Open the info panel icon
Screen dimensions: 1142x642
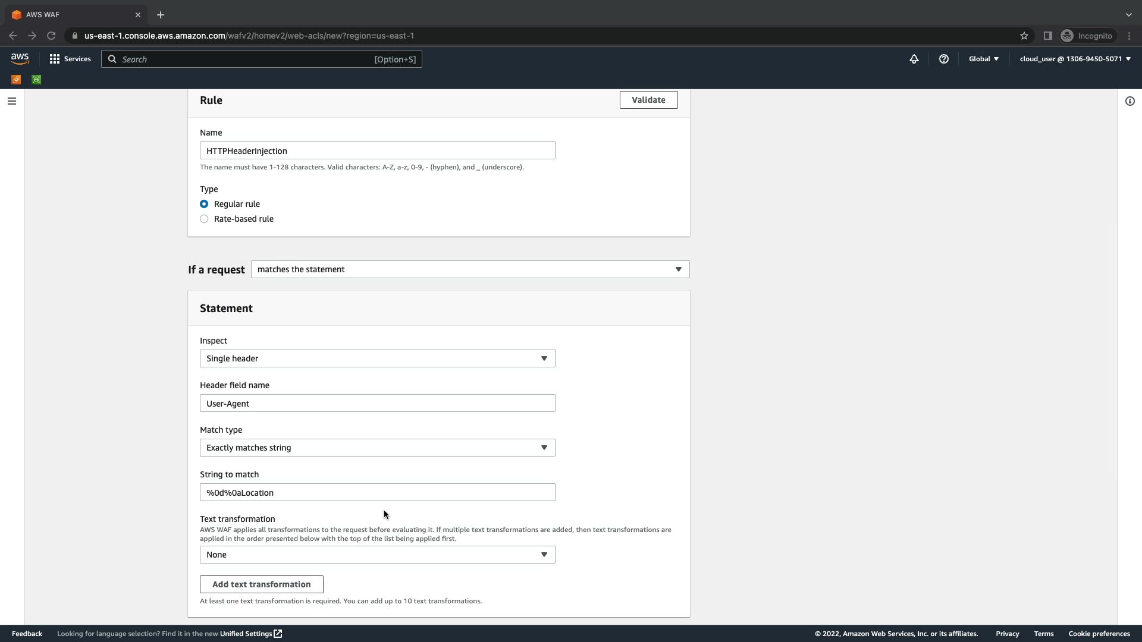pyautogui.click(x=1130, y=101)
